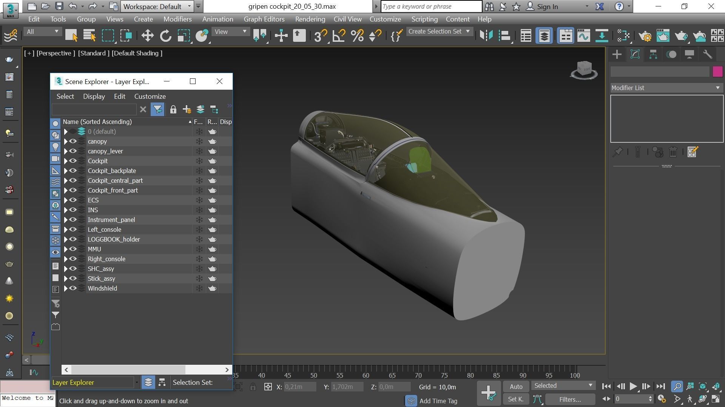Open the Mirror tool
The height and width of the screenshot is (407, 725).
[486, 36]
